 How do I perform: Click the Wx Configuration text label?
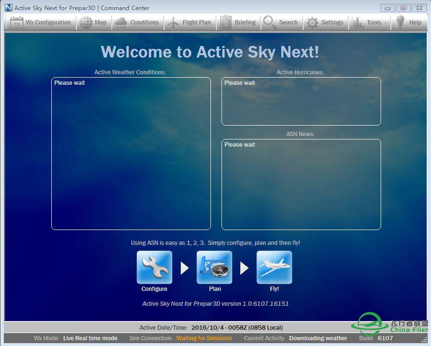48,23
